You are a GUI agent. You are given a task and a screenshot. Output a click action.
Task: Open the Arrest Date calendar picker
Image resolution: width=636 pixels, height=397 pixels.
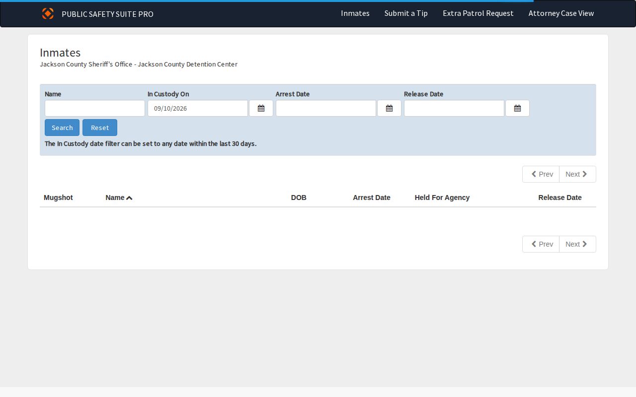389,108
